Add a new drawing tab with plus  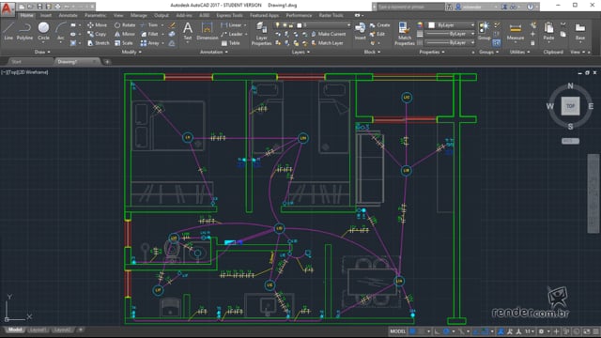coord(107,62)
